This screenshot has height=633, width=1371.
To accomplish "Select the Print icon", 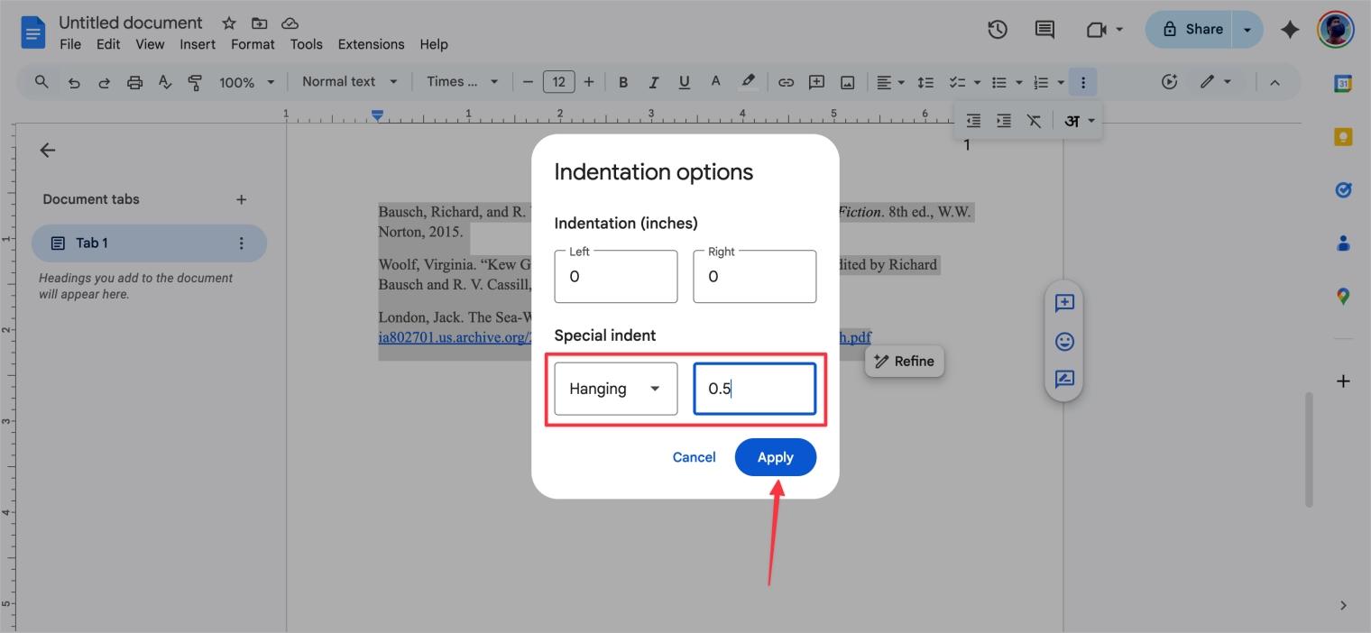I will (134, 81).
